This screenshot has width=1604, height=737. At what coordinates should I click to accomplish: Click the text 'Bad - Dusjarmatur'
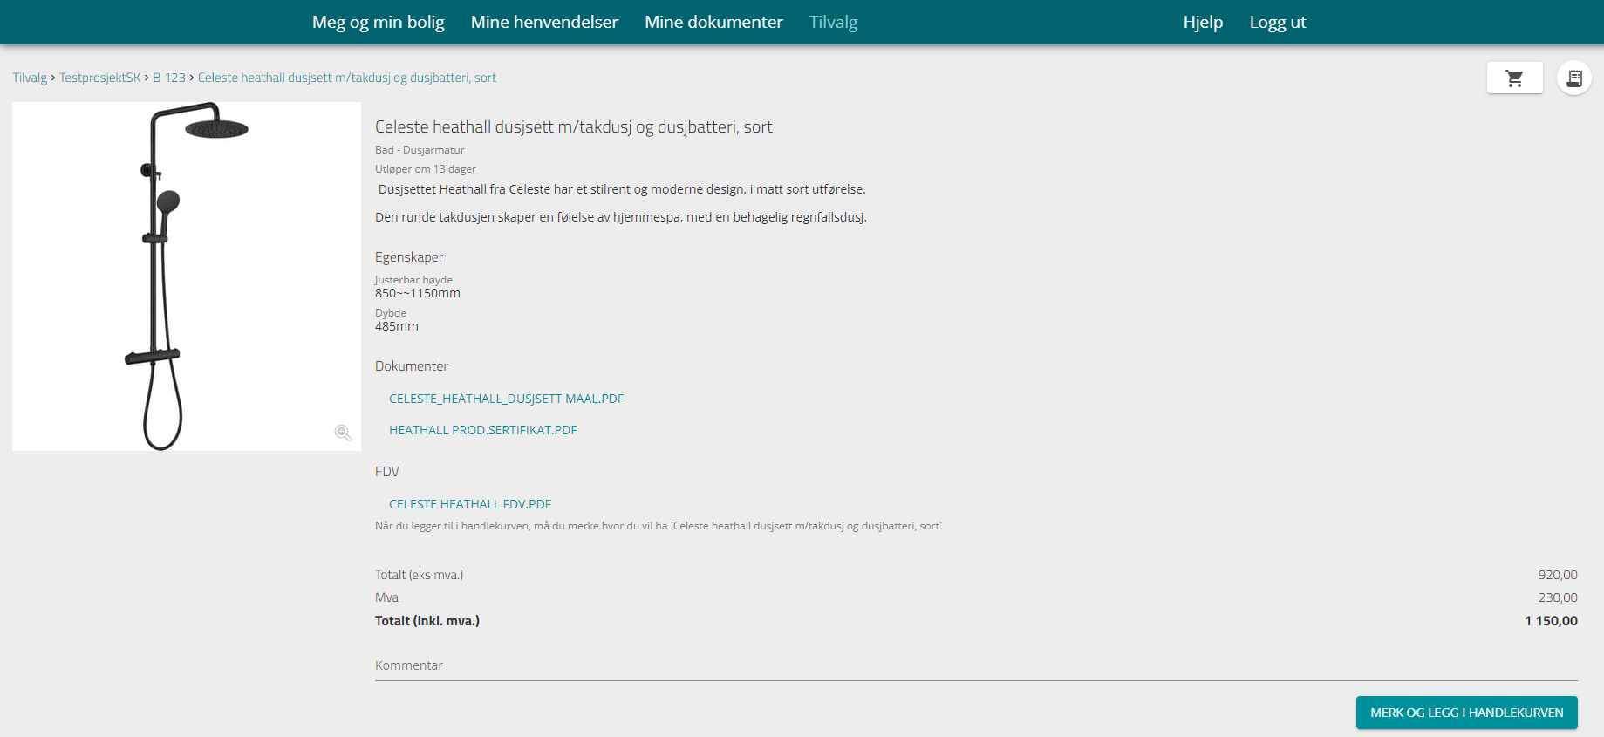(x=420, y=150)
